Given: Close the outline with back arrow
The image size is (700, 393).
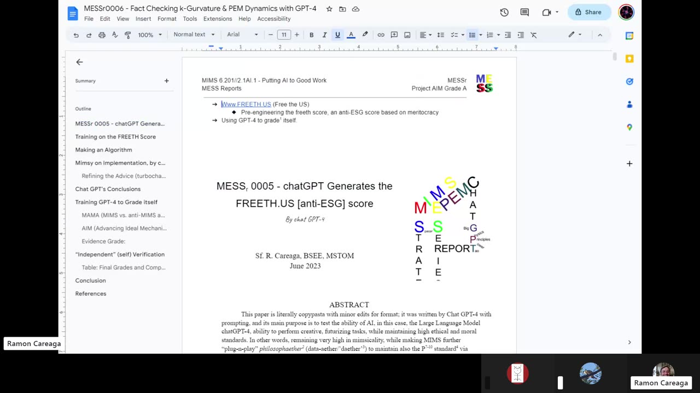Looking at the screenshot, I should tap(79, 62).
